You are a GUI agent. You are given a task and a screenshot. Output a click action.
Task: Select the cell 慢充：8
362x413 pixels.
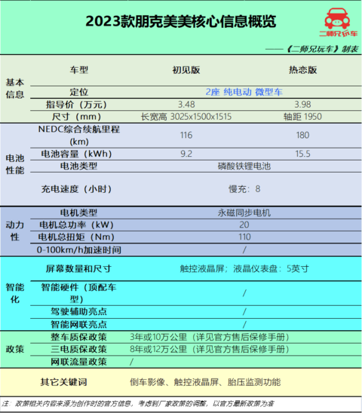tap(244, 189)
